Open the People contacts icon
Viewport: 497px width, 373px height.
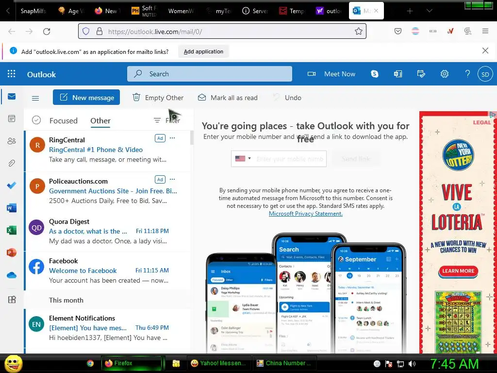click(12, 141)
